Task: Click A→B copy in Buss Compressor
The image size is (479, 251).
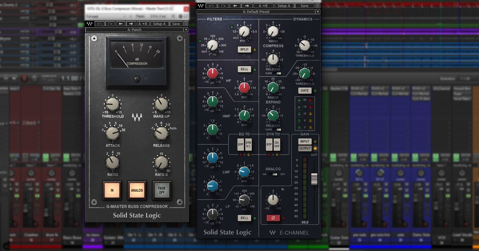Action: point(143,24)
